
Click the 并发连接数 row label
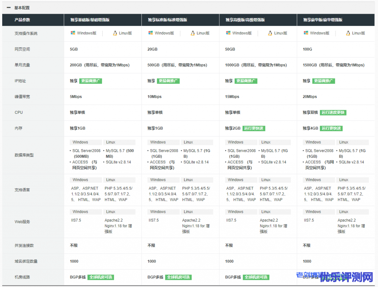coord(24,246)
